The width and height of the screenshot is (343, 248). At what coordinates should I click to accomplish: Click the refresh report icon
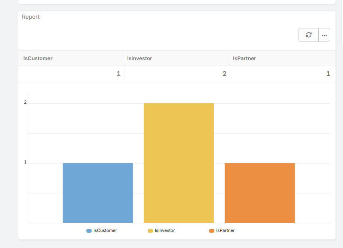click(x=309, y=35)
